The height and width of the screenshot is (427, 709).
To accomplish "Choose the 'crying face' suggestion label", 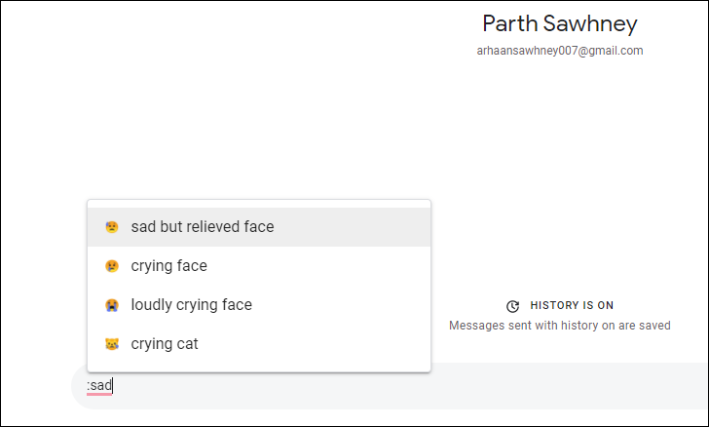I will point(169,266).
